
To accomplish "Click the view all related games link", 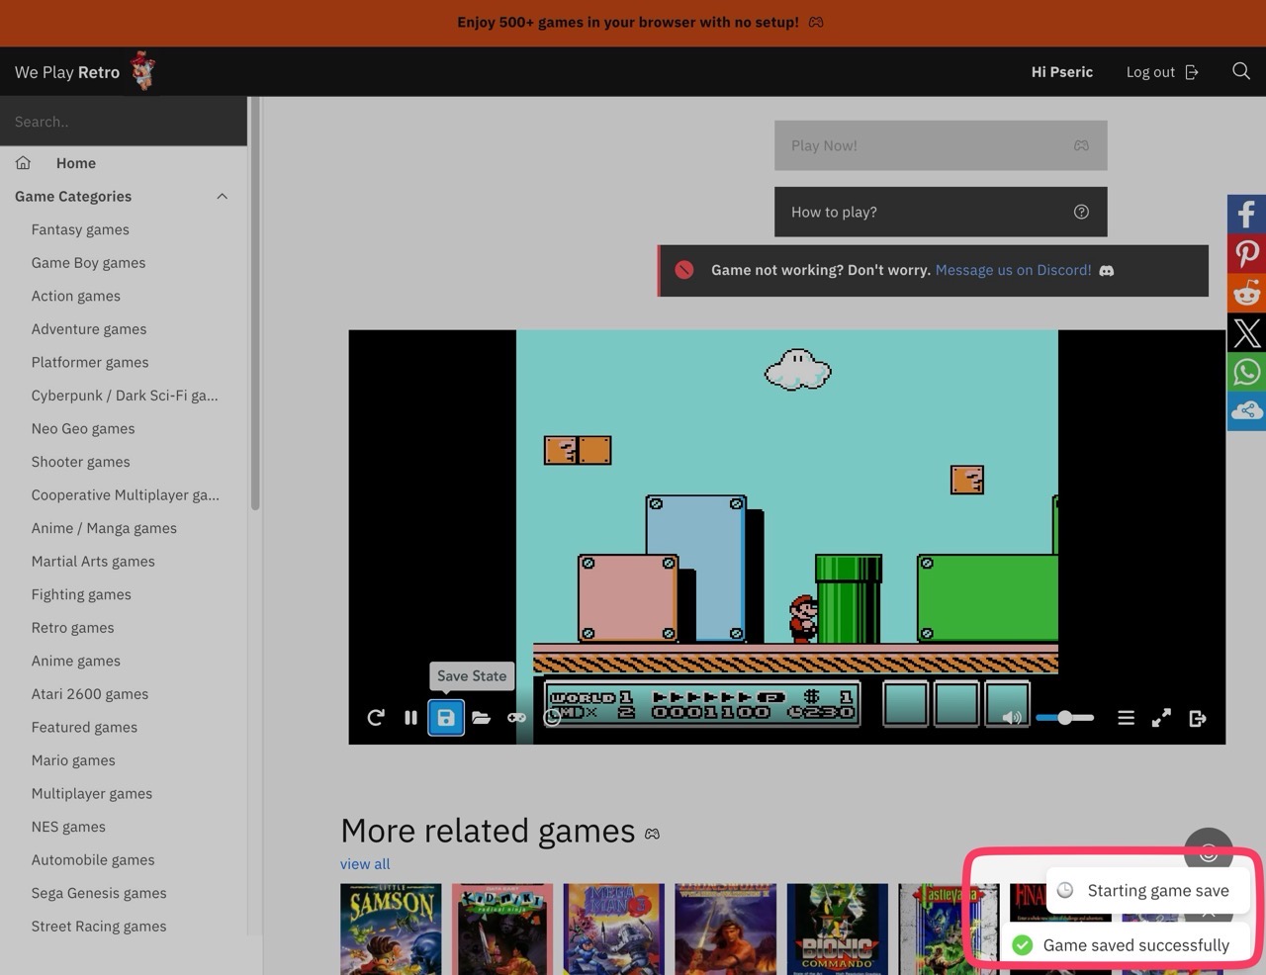I will click(365, 863).
